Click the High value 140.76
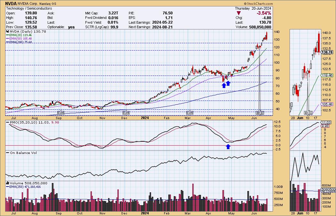The width and height of the screenshot is (336, 216). 31,18
